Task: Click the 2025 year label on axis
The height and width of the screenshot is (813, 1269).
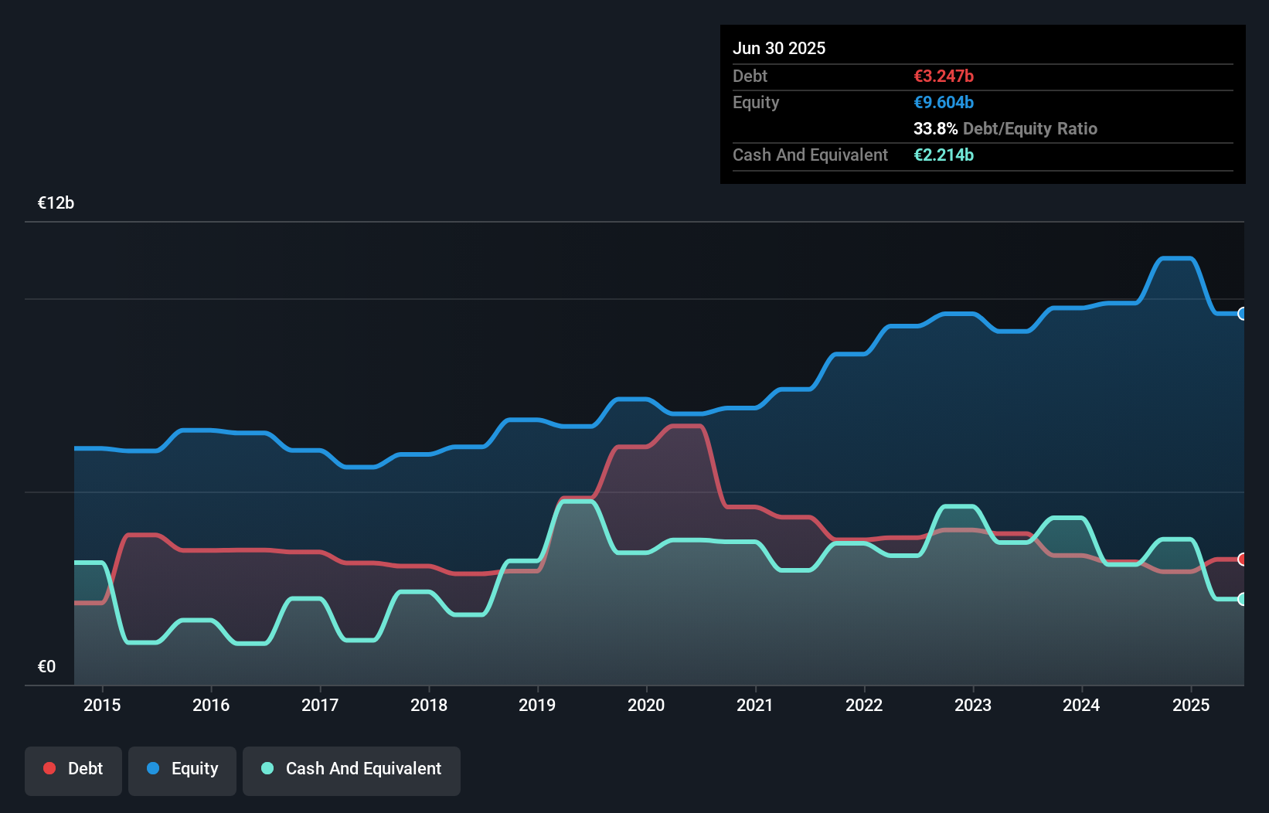Action: click(1190, 705)
